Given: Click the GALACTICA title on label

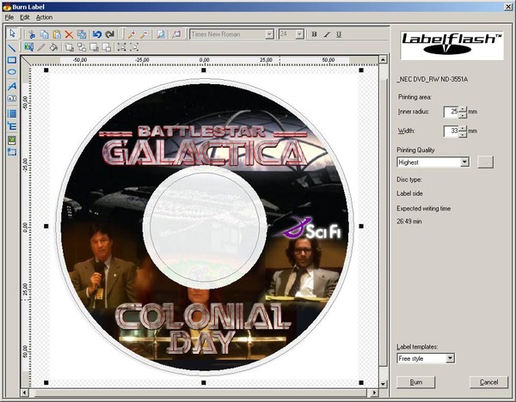Looking at the screenshot, I should click(204, 153).
